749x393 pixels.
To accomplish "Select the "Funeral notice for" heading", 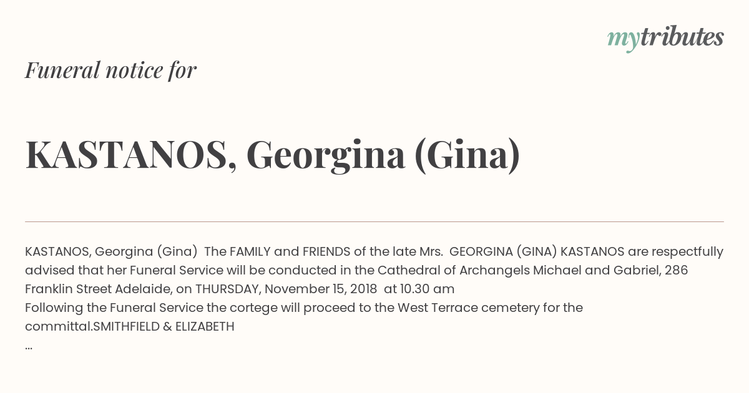I will click(110, 70).
